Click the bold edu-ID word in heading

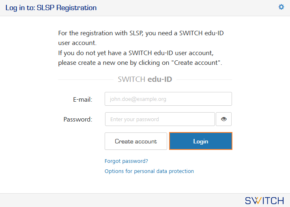point(160,79)
